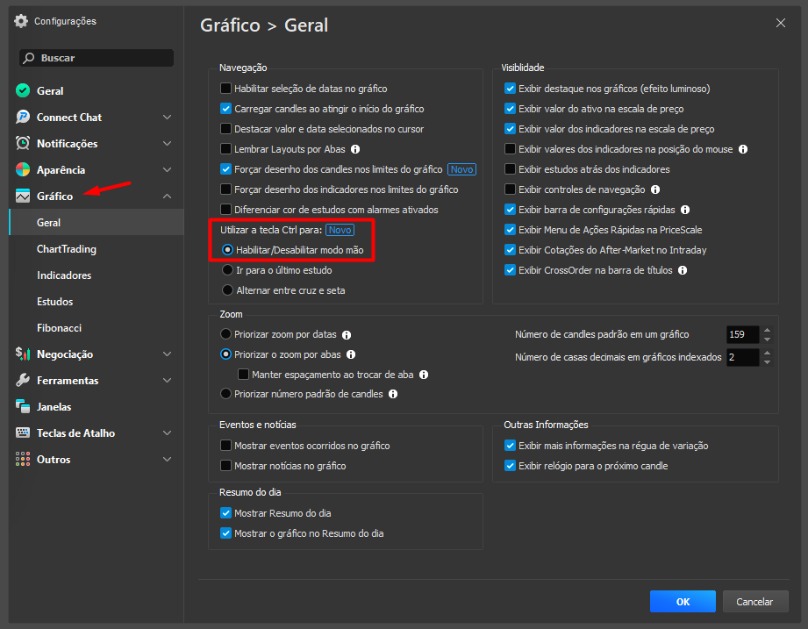Click the Connect Chat bubble icon
This screenshot has width=808, height=629.
pyautogui.click(x=23, y=117)
